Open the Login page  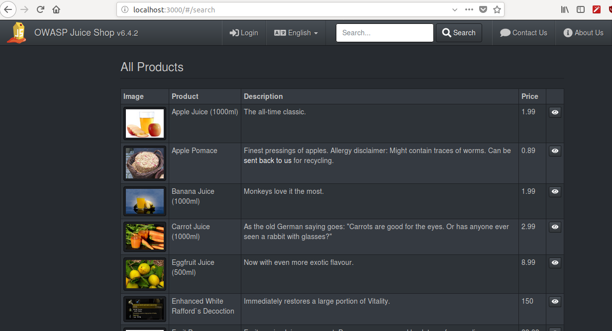click(244, 33)
